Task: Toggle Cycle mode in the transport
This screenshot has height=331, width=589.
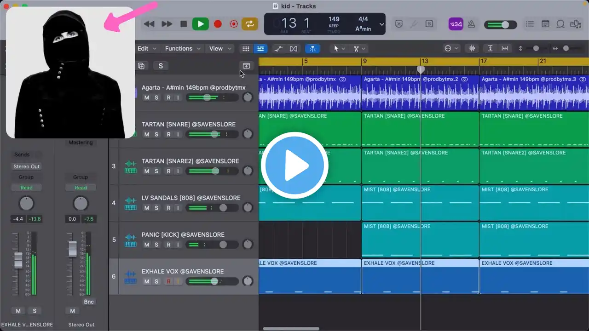Action: coord(250,24)
